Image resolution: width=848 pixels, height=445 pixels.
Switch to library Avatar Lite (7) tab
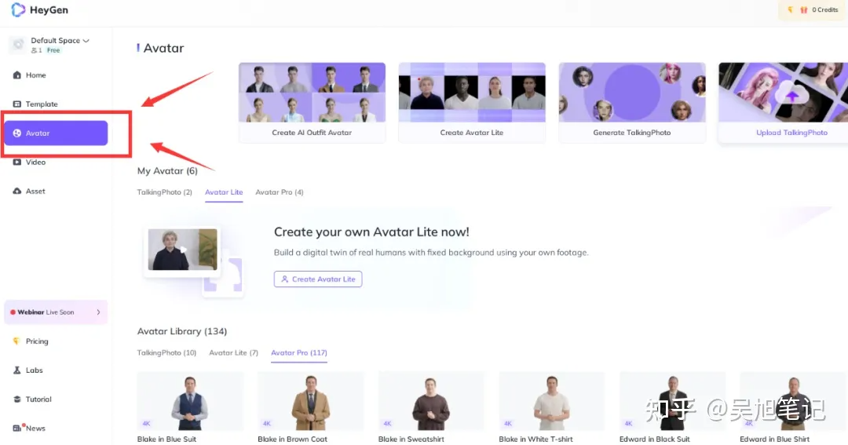(x=234, y=352)
